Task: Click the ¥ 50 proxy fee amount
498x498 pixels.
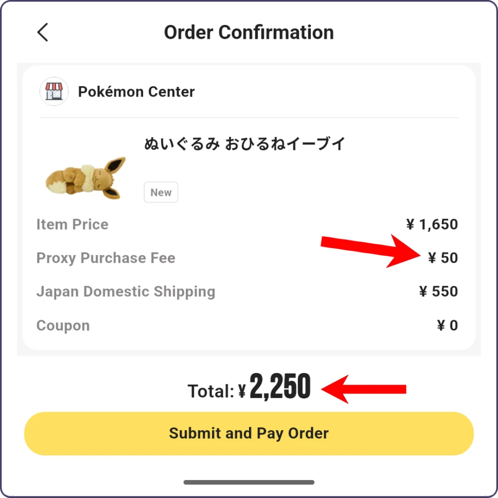Action: pos(443,258)
